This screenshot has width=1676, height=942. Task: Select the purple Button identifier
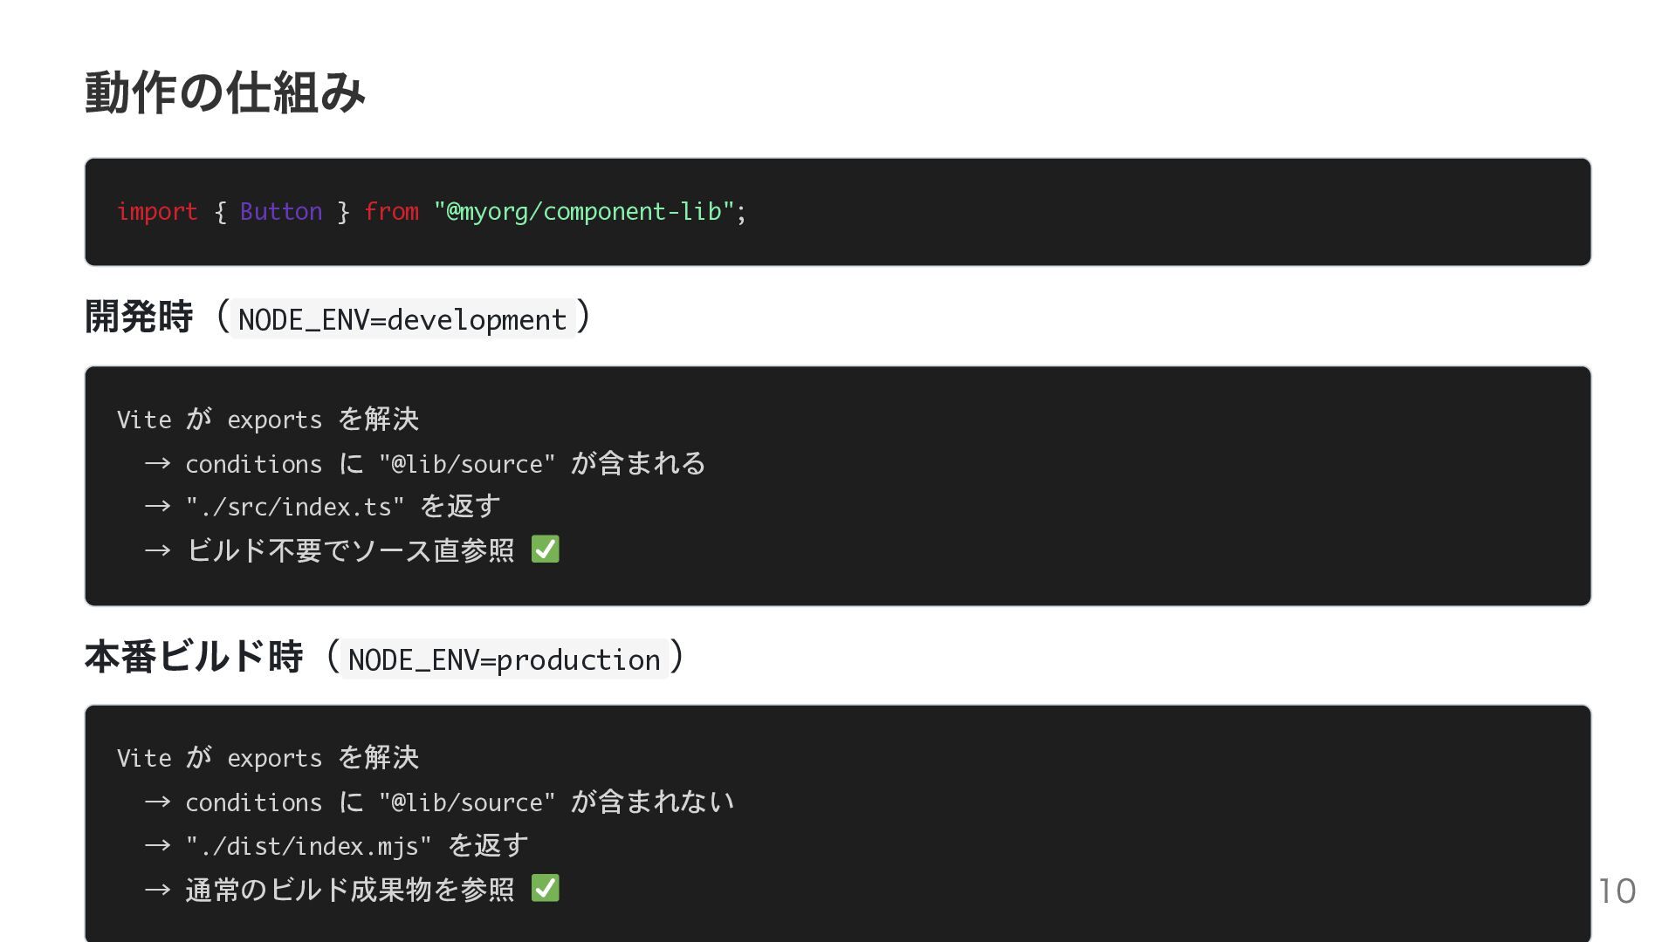coord(281,212)
